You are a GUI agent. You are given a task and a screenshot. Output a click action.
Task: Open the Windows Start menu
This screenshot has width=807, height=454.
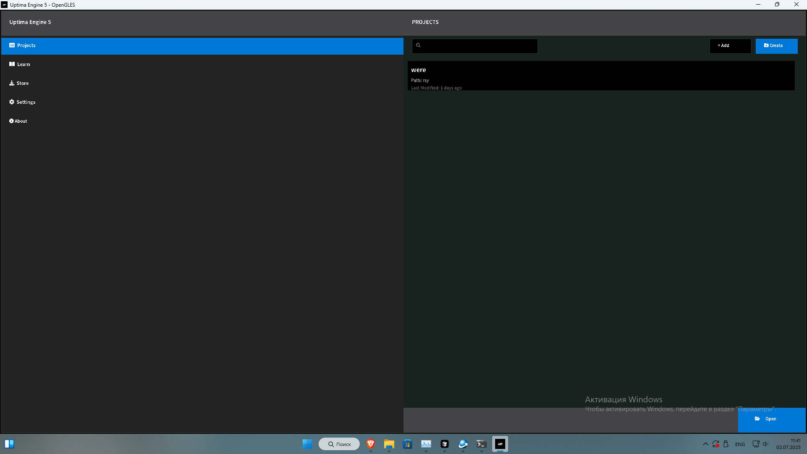(x=308, y=444)
